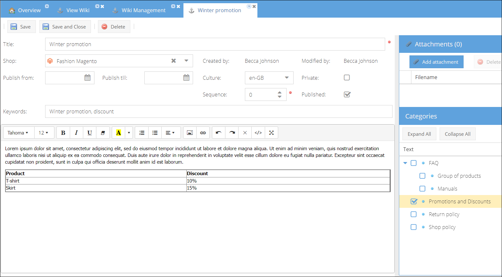
Task: Click the Save button
Action: [21, 27]
